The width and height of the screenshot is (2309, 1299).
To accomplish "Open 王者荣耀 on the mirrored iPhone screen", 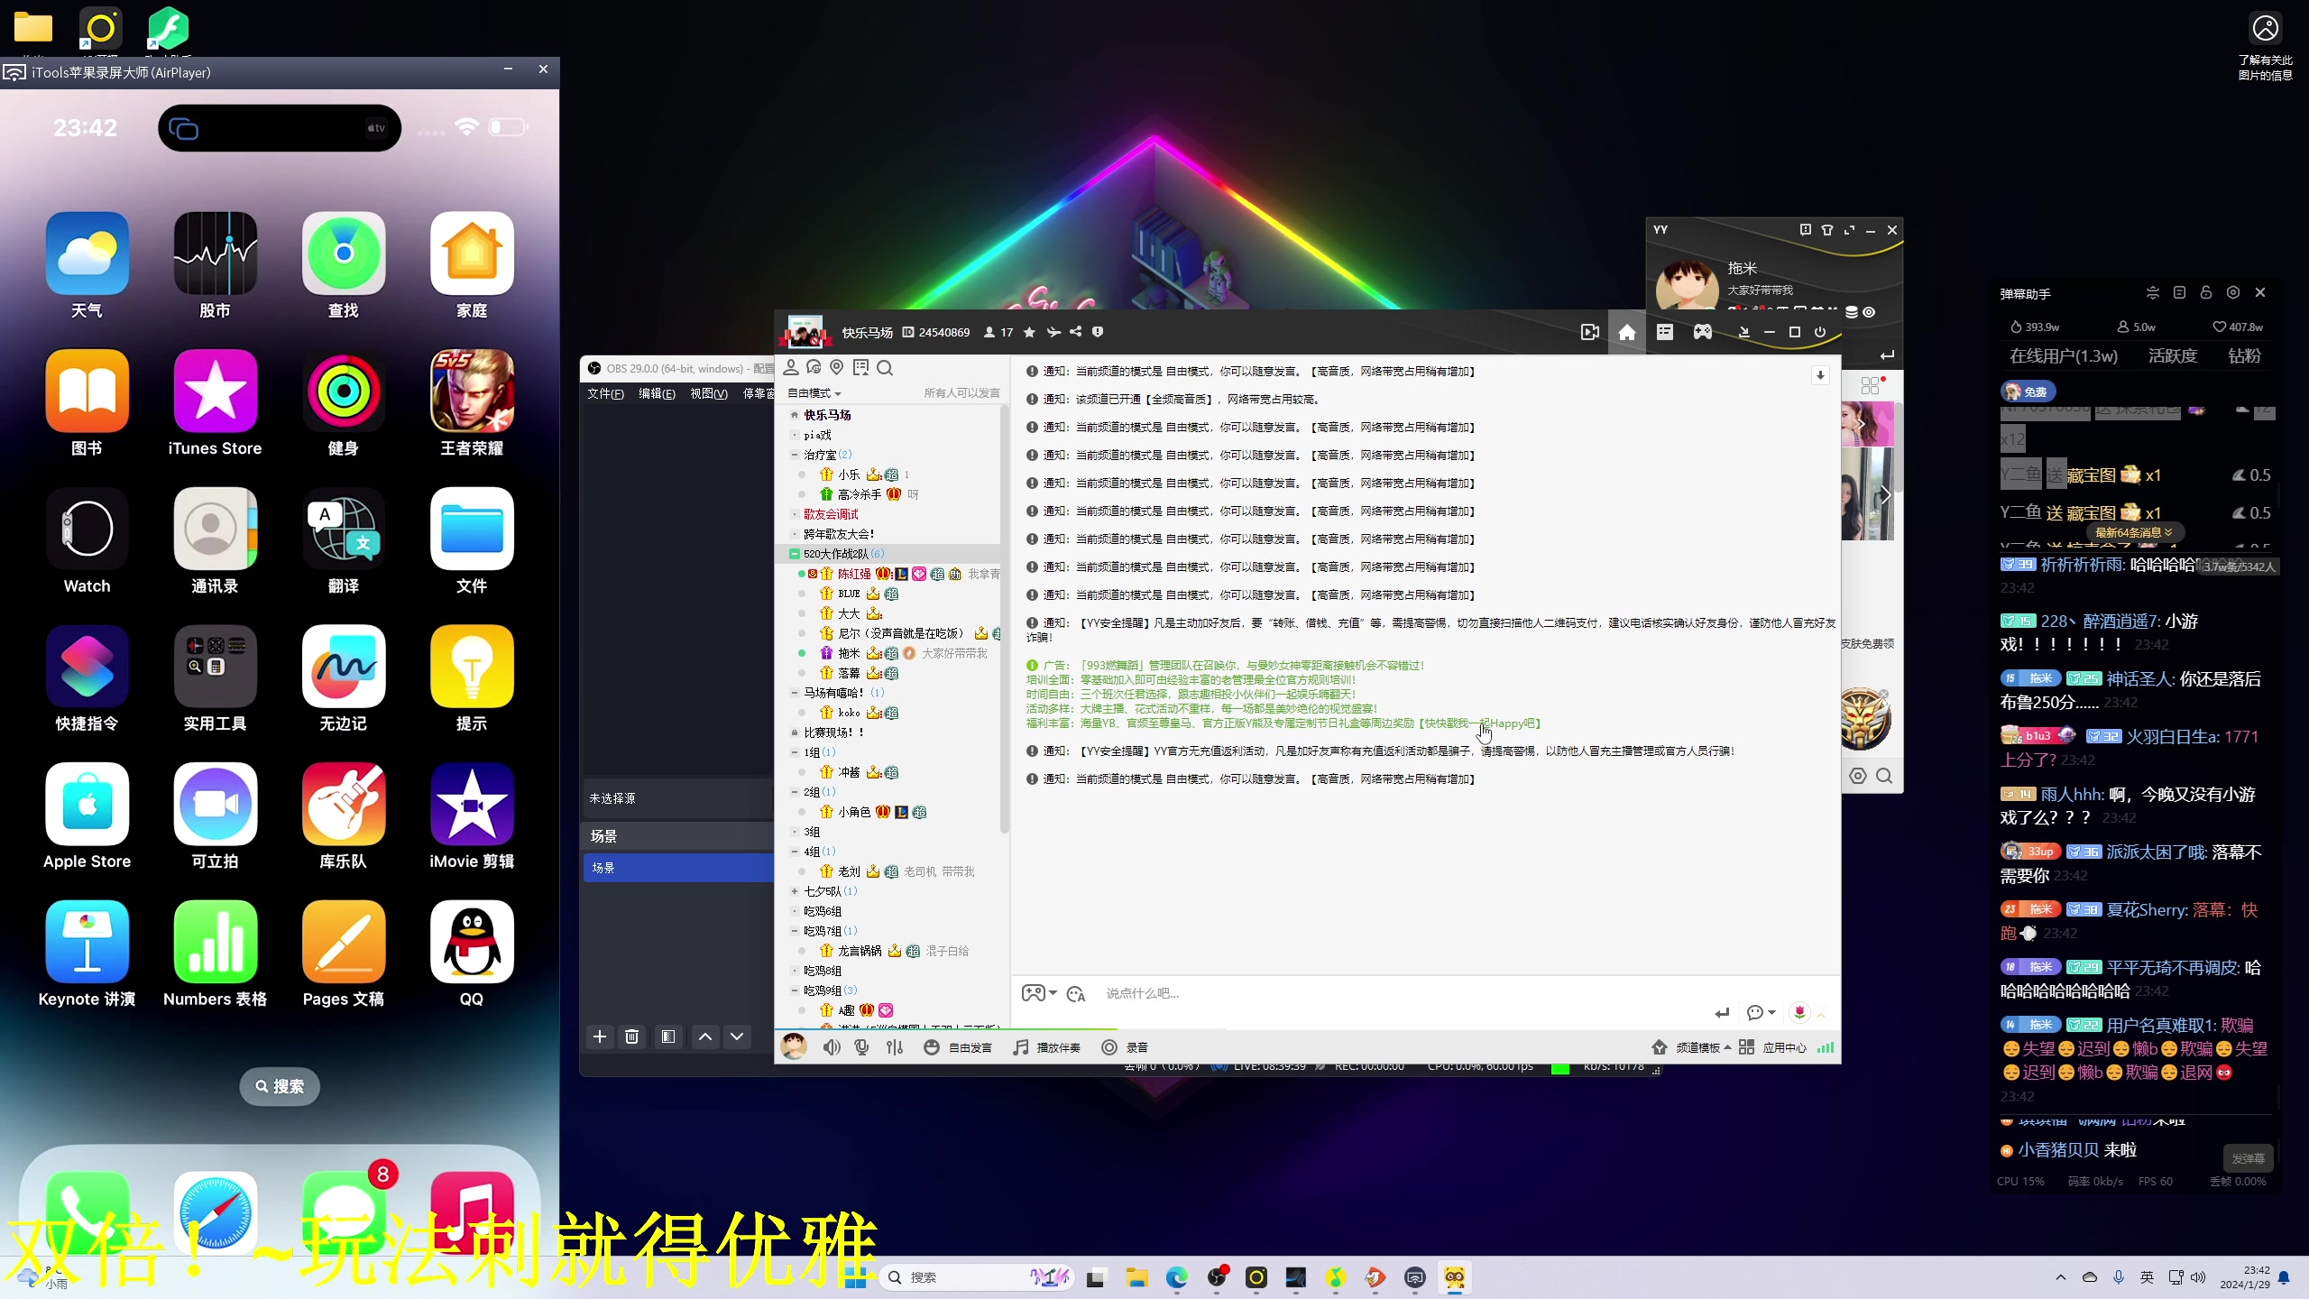I will 472,392.
